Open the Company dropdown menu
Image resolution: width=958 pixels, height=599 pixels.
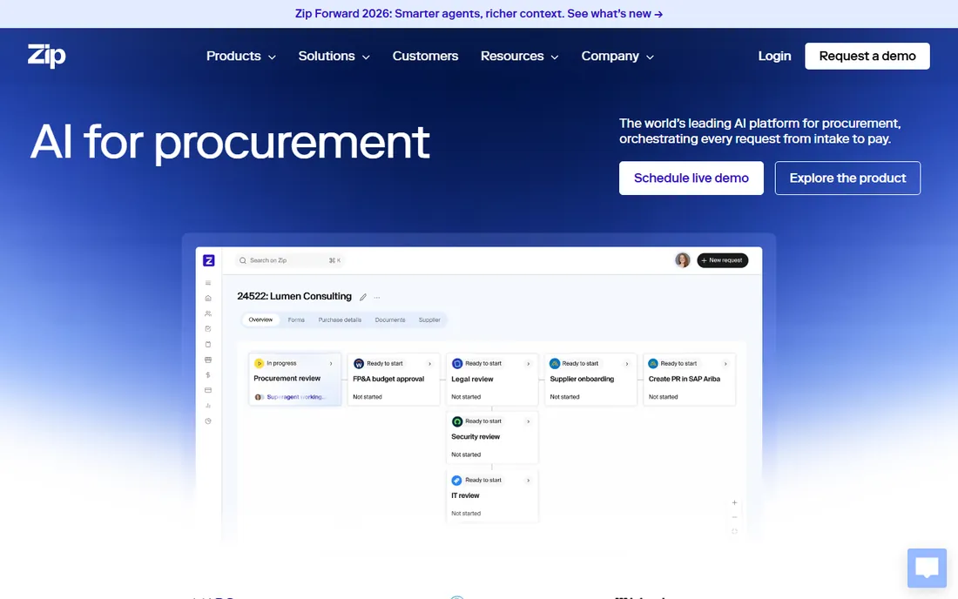point(617,57)
